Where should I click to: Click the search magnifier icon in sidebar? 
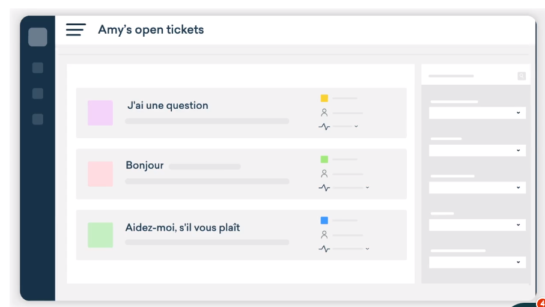pos(522,76)
